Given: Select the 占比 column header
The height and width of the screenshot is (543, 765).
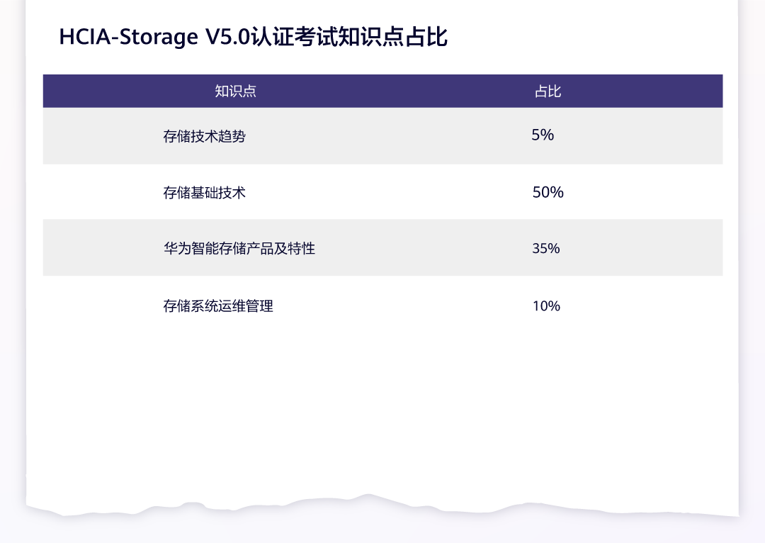Looking at the screenshot, I should coord(548,91).
